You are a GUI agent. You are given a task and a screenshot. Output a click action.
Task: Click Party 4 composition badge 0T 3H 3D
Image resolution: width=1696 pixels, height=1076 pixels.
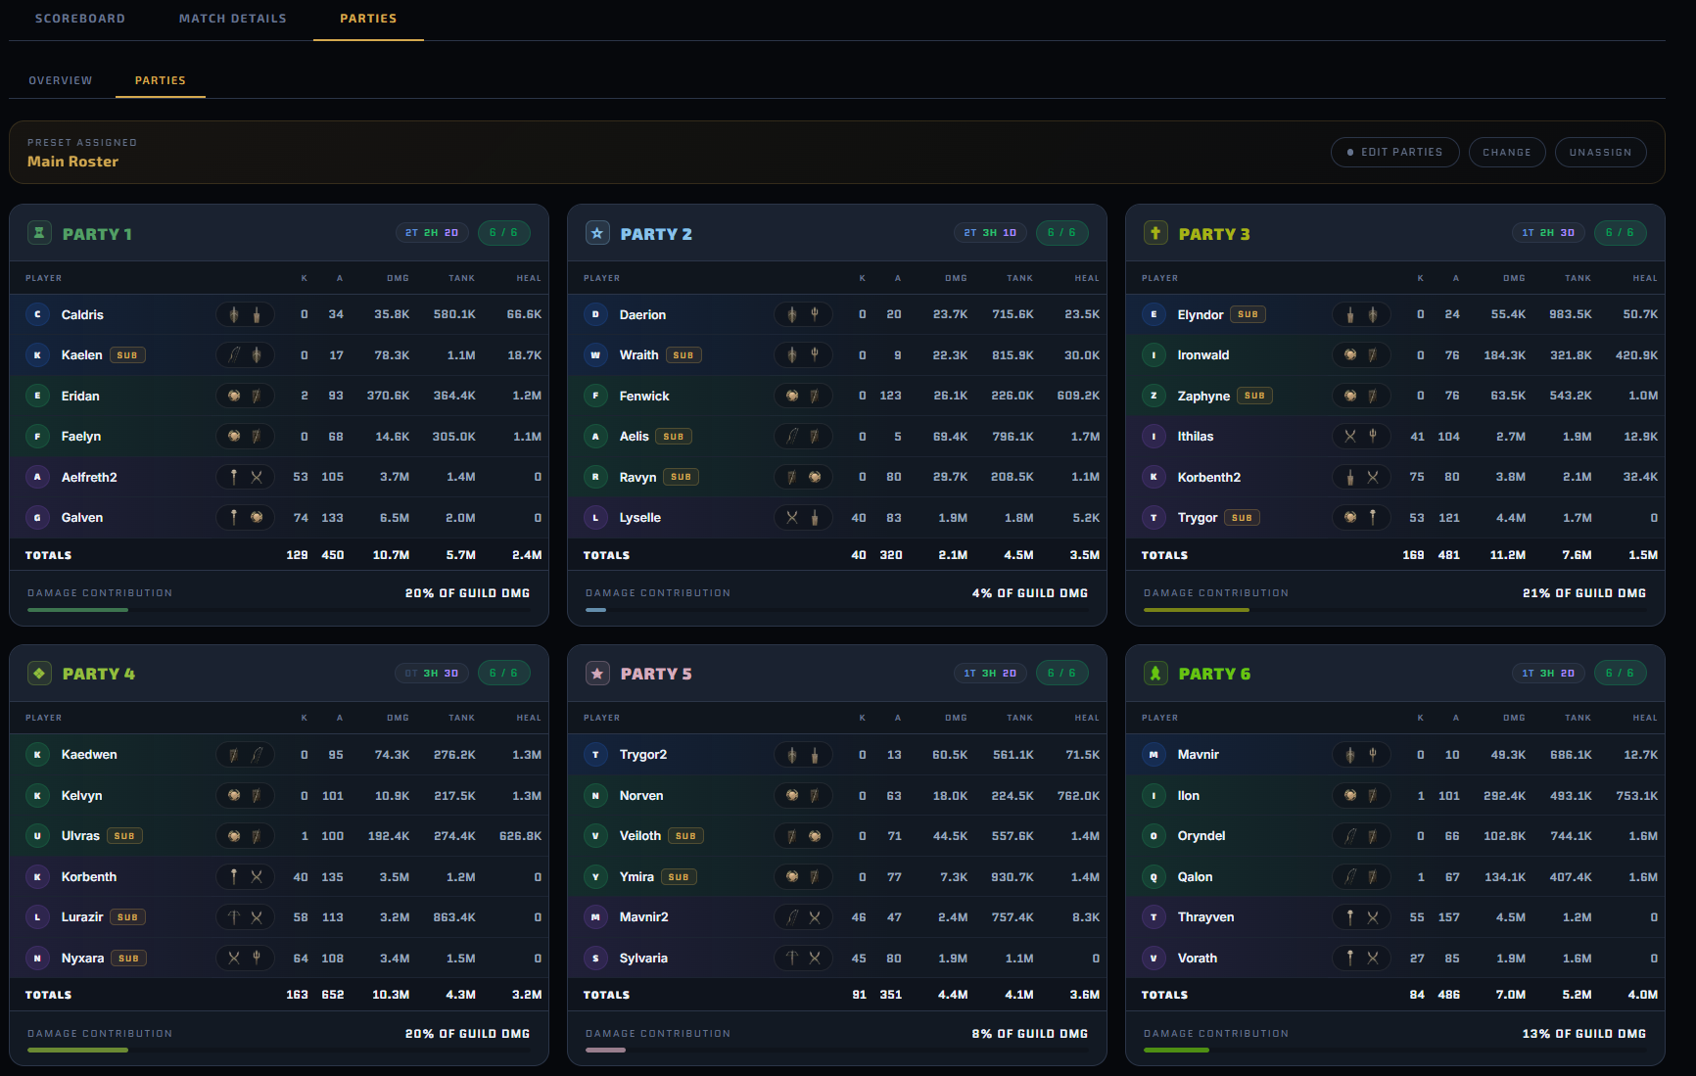tap(432, 674)
